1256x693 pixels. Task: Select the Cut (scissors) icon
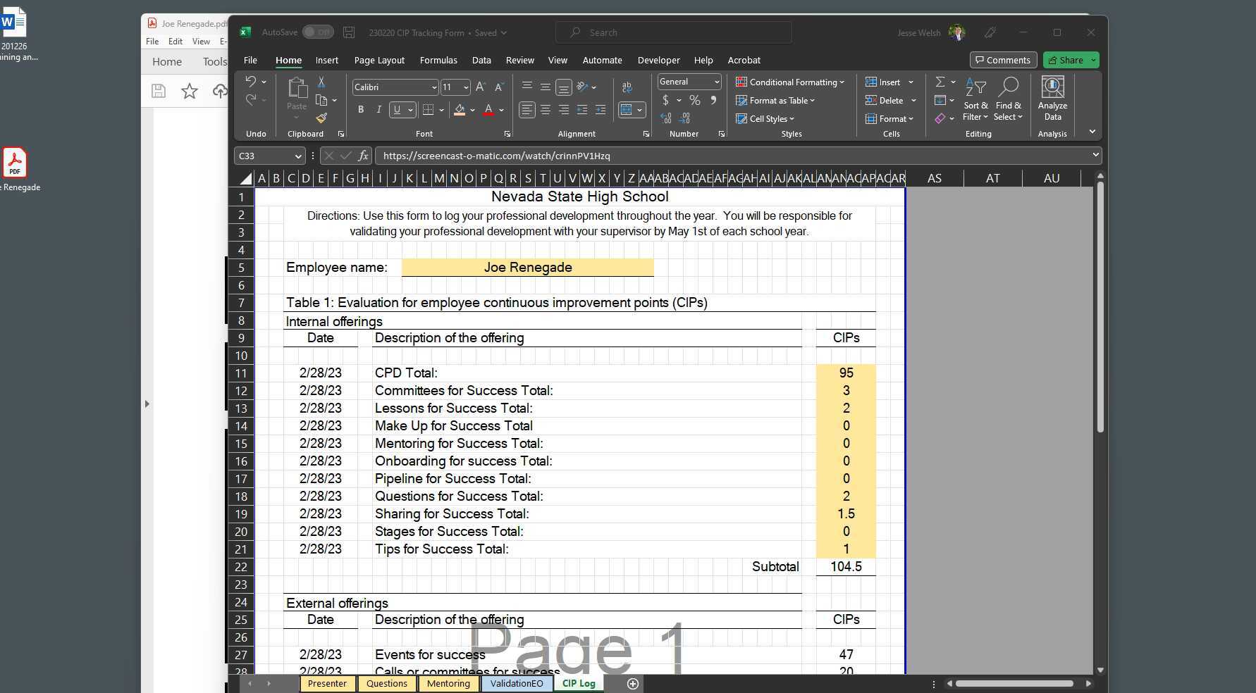[321, 83]
